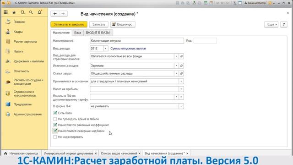Open Расчеты по ссудам и дивидендам section
Image resolution: width=293 pixels, height=165 pixels.
click(28, 82)
